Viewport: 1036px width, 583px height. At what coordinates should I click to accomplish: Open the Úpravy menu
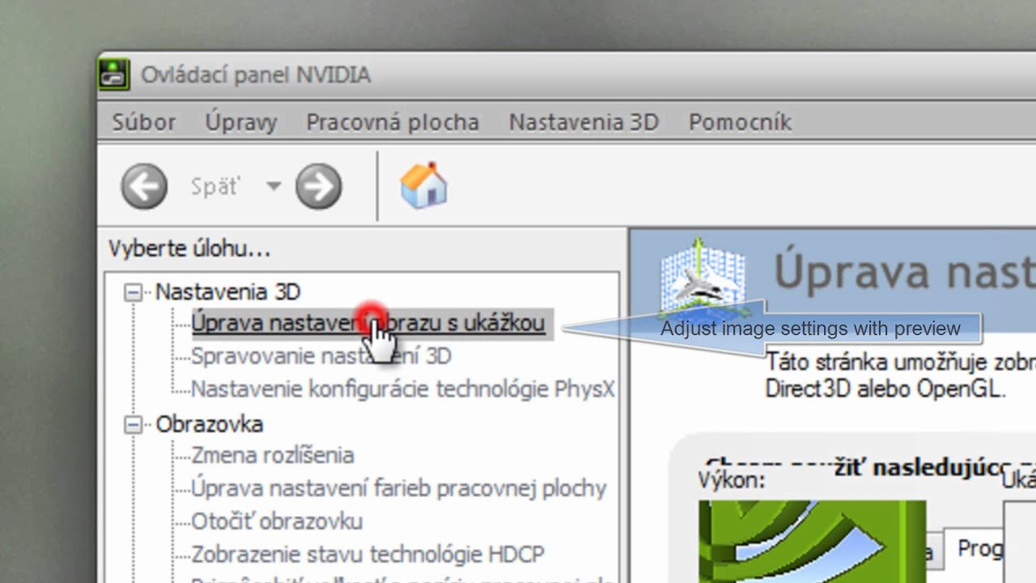tap(241, 122)
